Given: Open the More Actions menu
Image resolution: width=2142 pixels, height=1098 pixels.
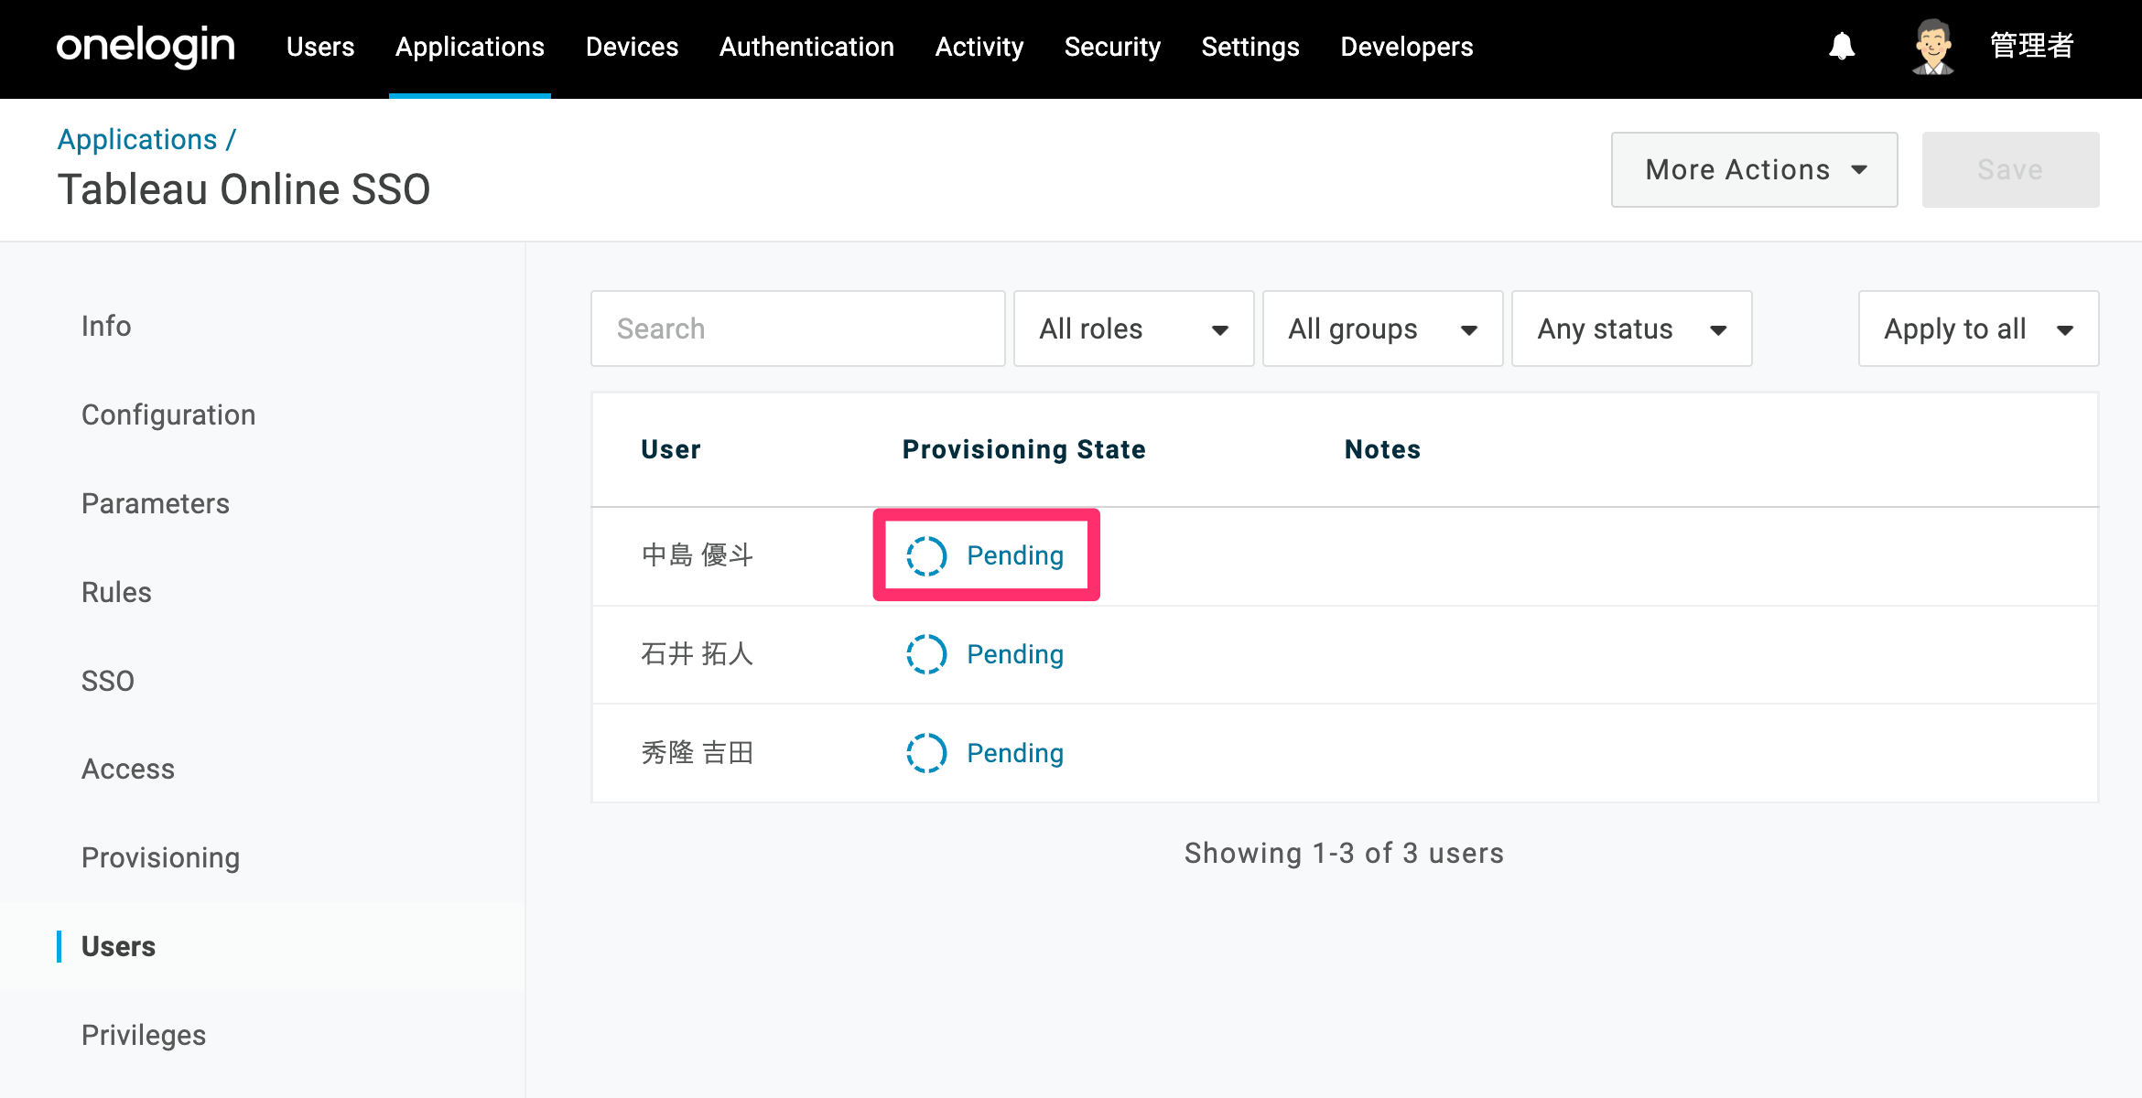Looking at the screenshot, I should coord(1754,169).
